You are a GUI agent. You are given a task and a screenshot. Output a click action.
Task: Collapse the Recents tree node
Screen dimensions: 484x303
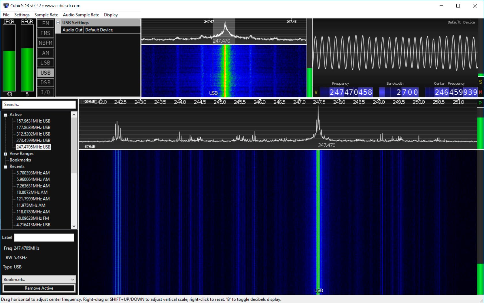(x=5, y=167)
